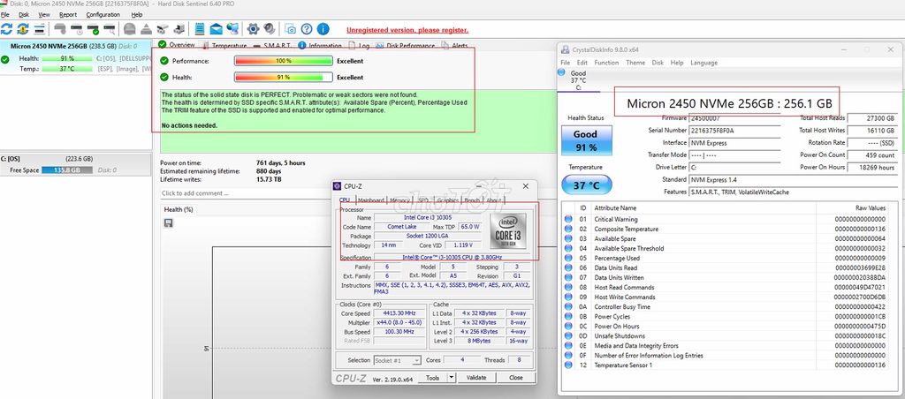Click the blue info toolbar icon
Screen dimensions: 905x399
point(323,29)
